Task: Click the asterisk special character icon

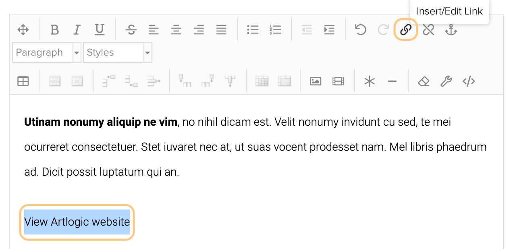Action: coord(370,81)
